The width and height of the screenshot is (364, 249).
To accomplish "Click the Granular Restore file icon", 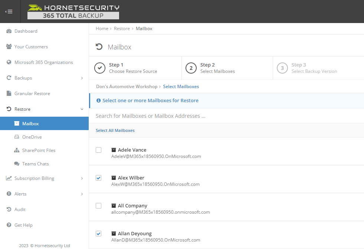I will point(9,93).
